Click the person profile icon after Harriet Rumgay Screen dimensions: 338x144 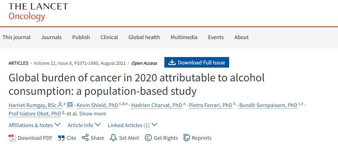click(x=60, y=105)
